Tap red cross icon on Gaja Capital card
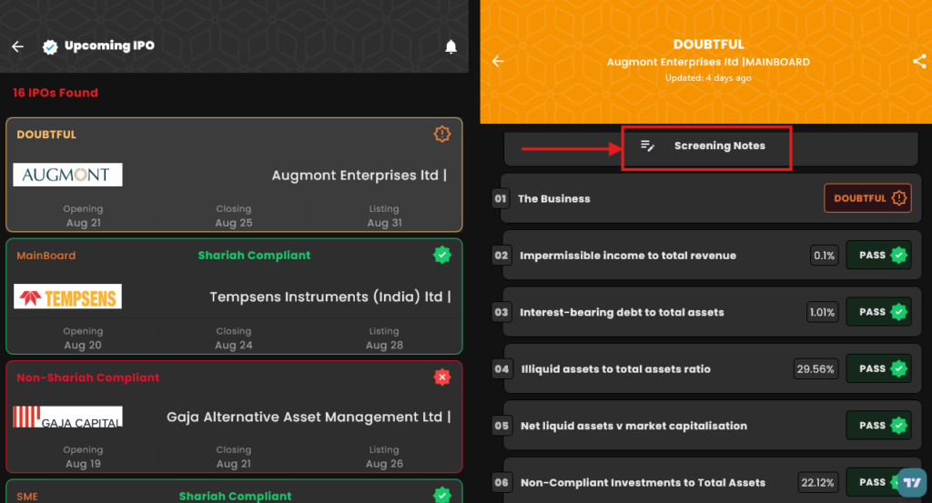This screenshot has height=503, width=932. pos(441,377)
